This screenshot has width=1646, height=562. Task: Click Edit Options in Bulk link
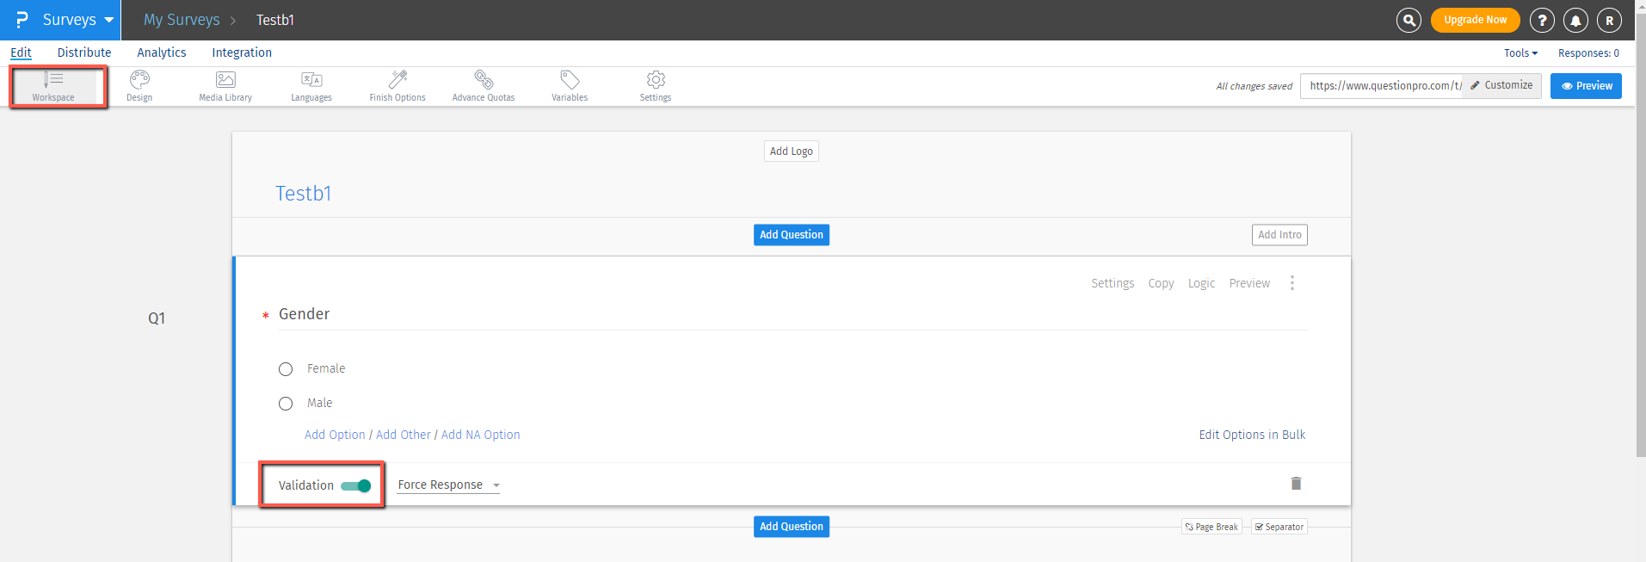click(1252, 435)
